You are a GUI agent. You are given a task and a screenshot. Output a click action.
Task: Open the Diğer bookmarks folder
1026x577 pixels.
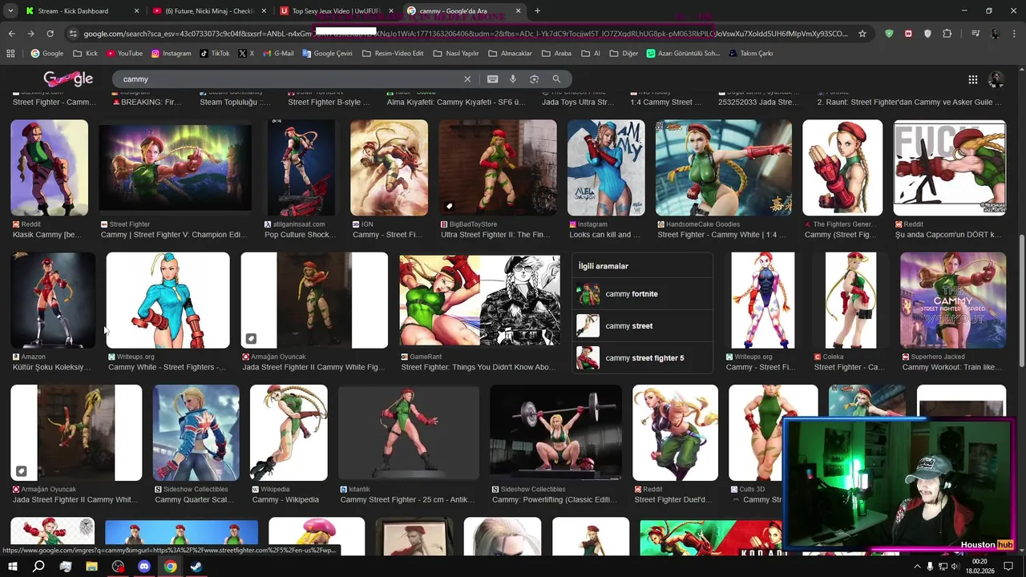coord(624,54)
